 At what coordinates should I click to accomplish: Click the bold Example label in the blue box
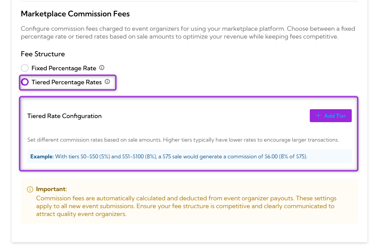point(41,156)
